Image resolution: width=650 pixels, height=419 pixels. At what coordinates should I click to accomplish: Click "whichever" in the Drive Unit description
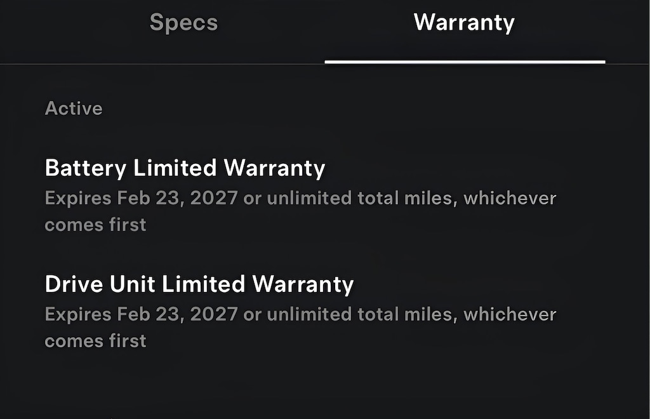point(510,314)
